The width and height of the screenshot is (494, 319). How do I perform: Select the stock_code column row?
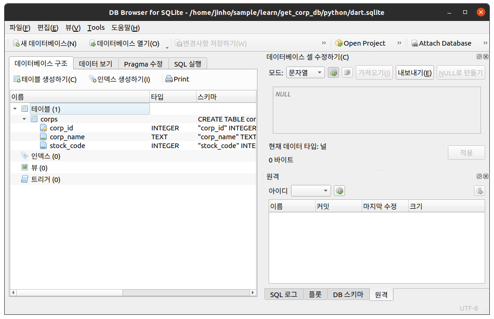point(133,146)
